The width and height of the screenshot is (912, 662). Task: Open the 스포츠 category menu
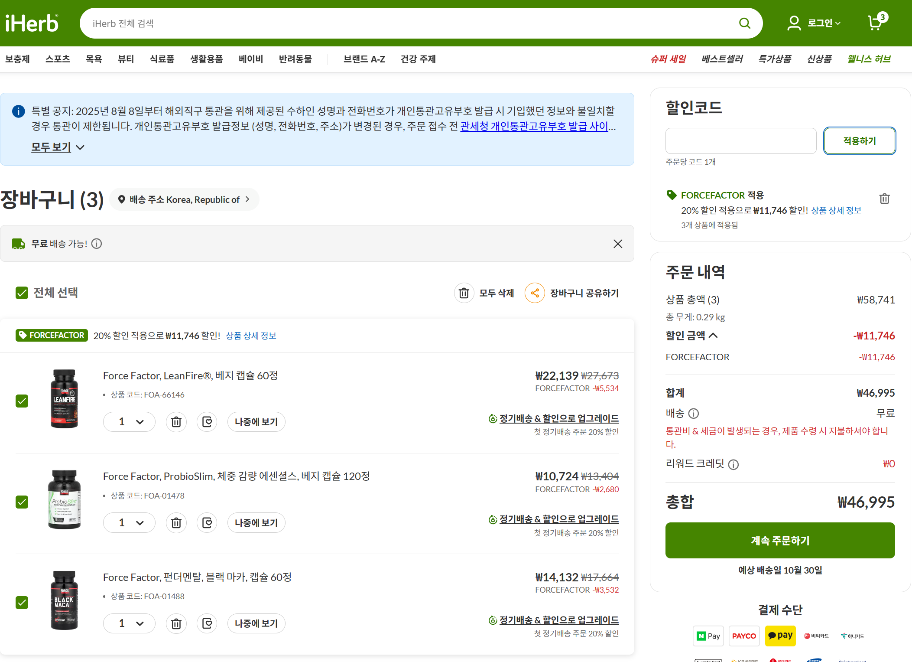pyautogui.click(x=58, y=59)
